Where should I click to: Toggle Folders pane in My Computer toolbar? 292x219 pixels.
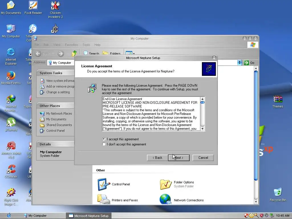111,53
